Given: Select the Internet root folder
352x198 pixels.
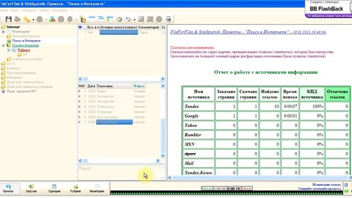Looking at the screenshot, I should (13, 27).
